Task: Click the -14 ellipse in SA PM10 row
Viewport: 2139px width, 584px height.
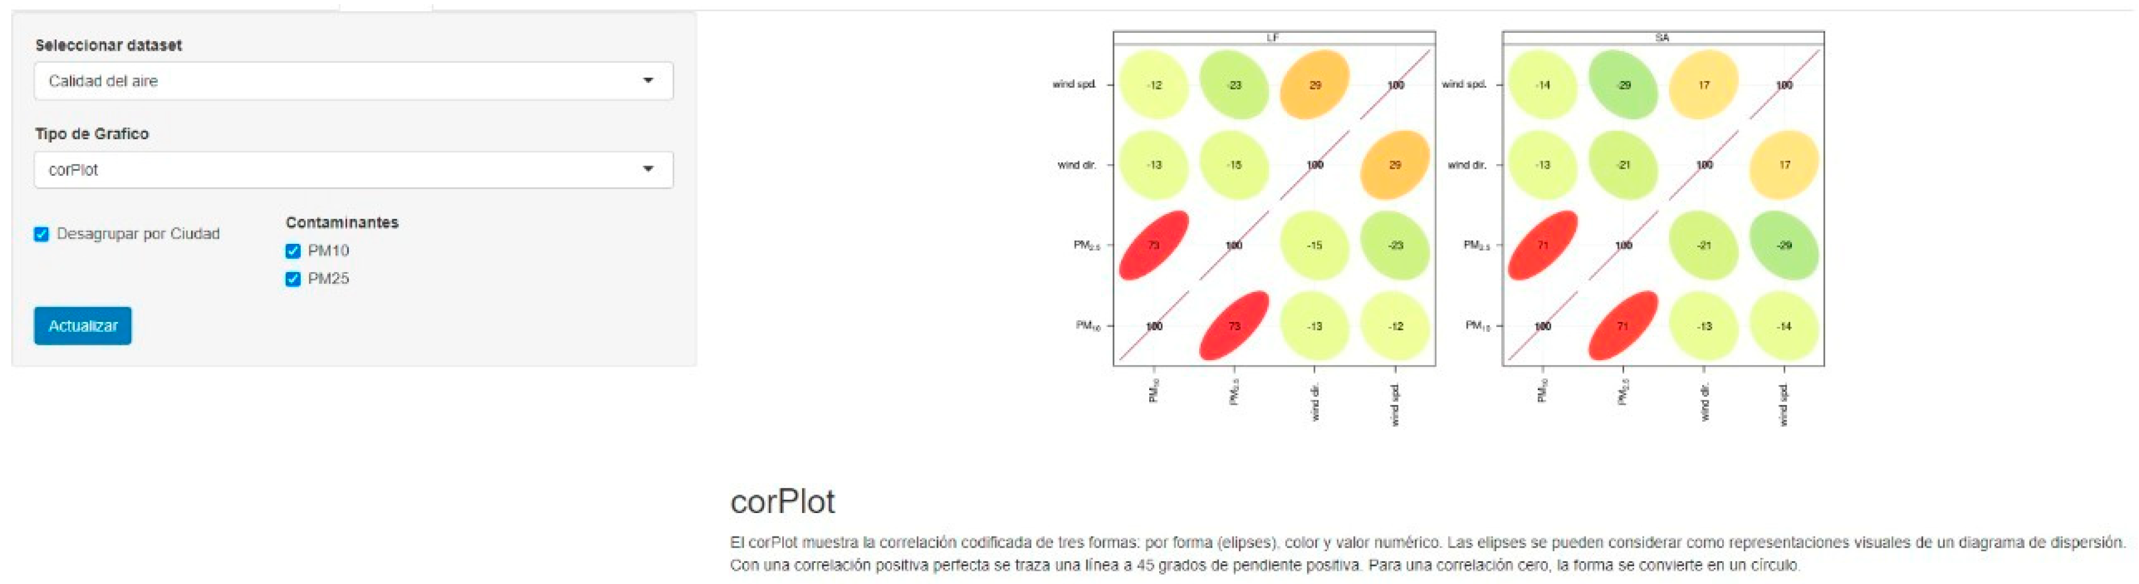Action: [1784, 325]
